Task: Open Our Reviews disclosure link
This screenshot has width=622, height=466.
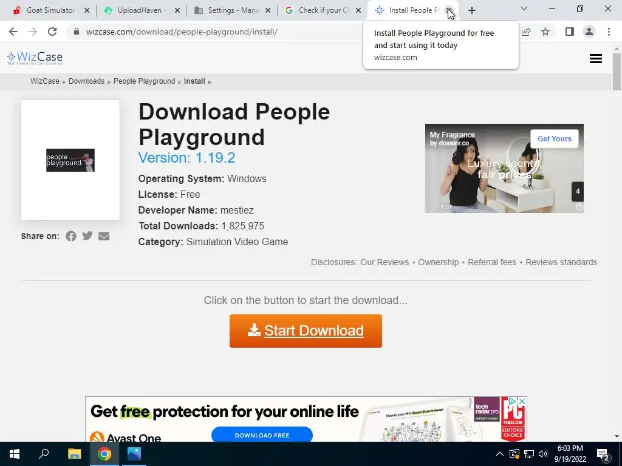Action: [384, 262]
